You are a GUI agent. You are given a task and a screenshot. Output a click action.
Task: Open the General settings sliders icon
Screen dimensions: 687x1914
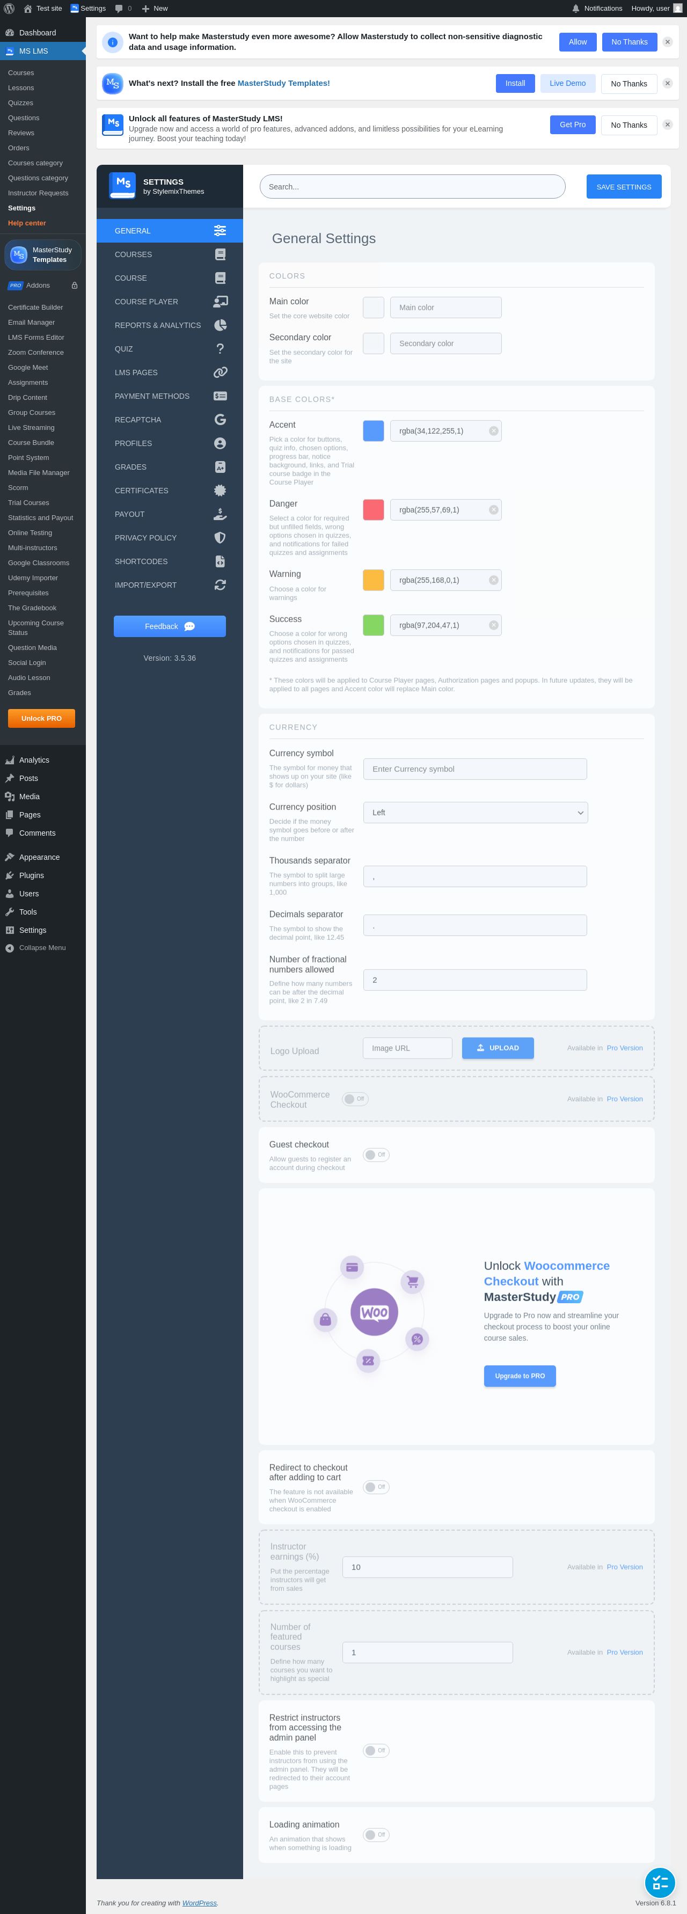(x=220, y=231)
